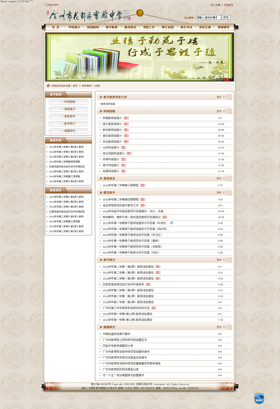This screenshot has height=409, width=280.
Task: Open 更多 for the 课程建设 section
Action: (221, 179)
